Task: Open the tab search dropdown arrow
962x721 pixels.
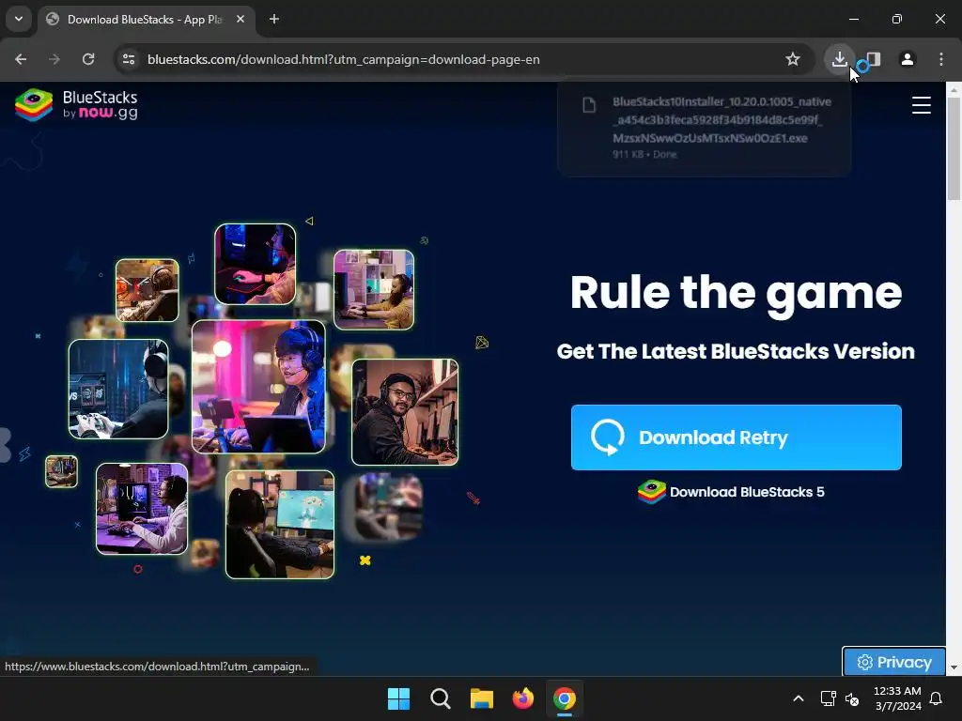Action: click(19, 19)
